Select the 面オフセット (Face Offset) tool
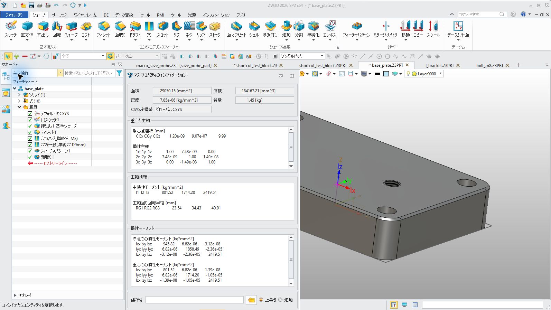The image size is (551, 310). 236,29
